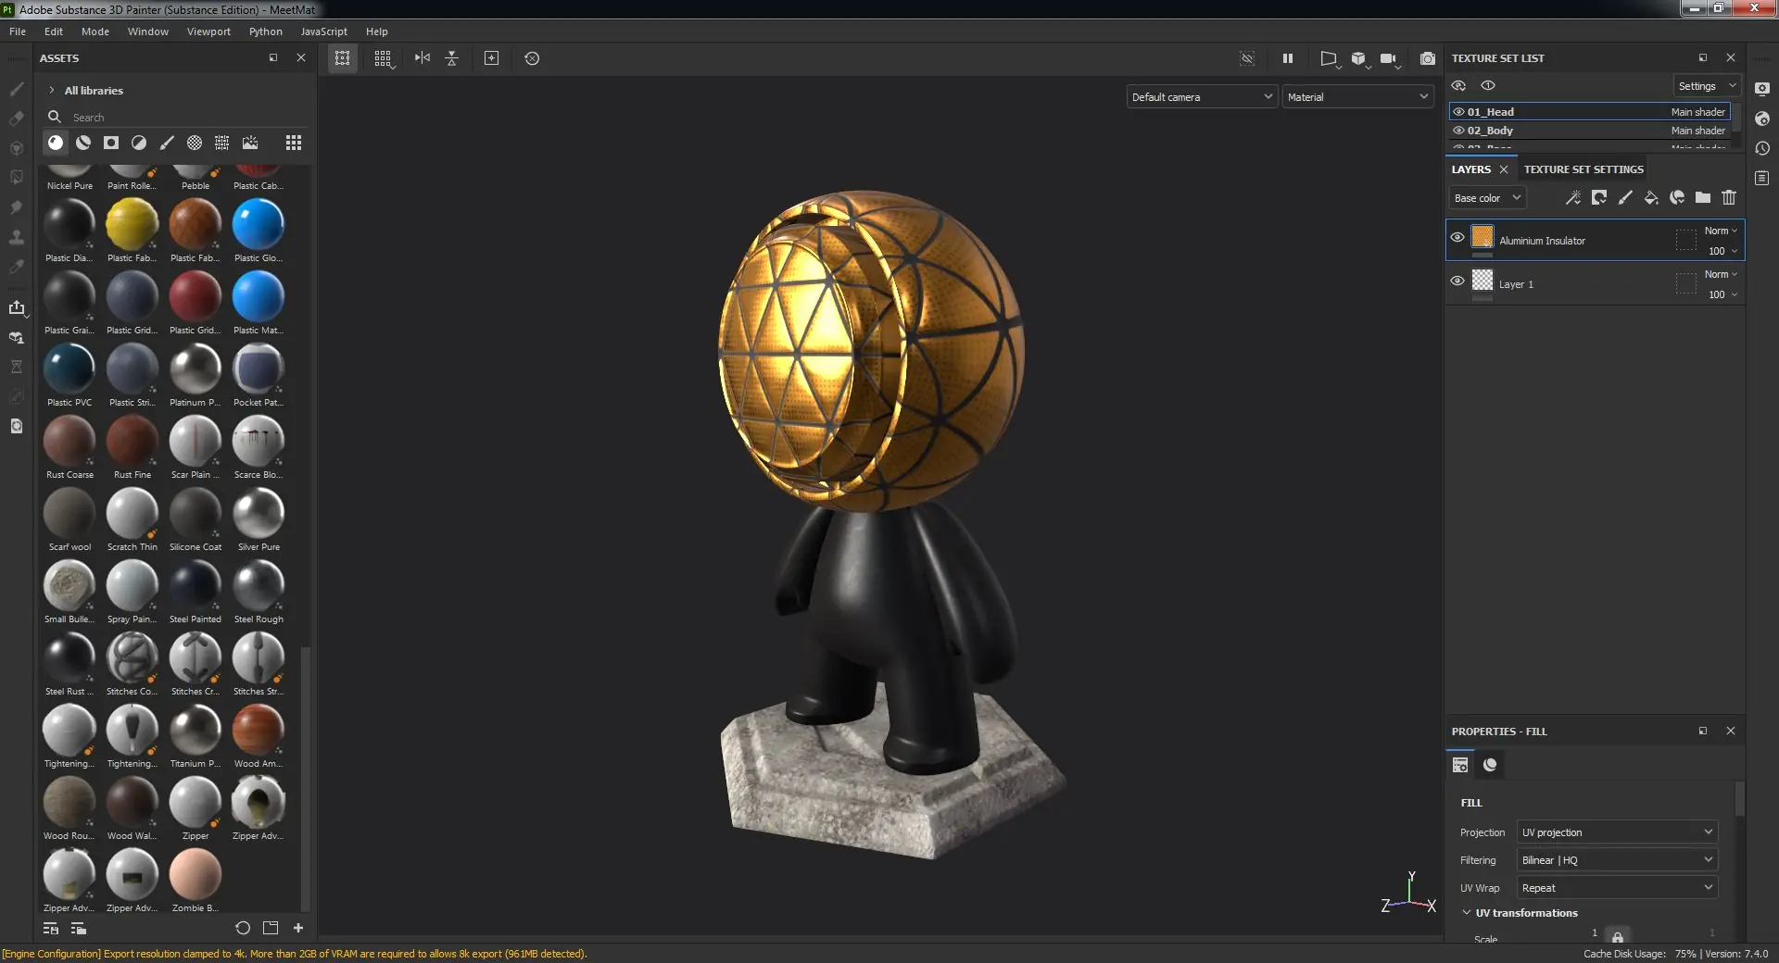Select the Layer 1 row

pos(1595,284)
